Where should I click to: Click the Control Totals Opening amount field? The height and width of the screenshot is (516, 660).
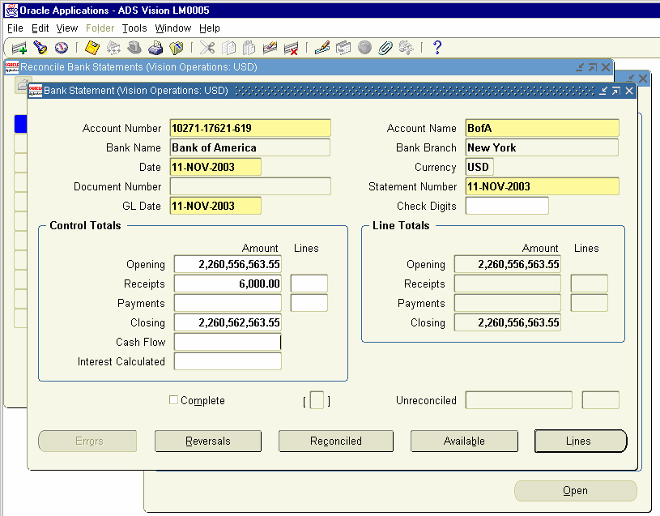(x=228, y=264)
